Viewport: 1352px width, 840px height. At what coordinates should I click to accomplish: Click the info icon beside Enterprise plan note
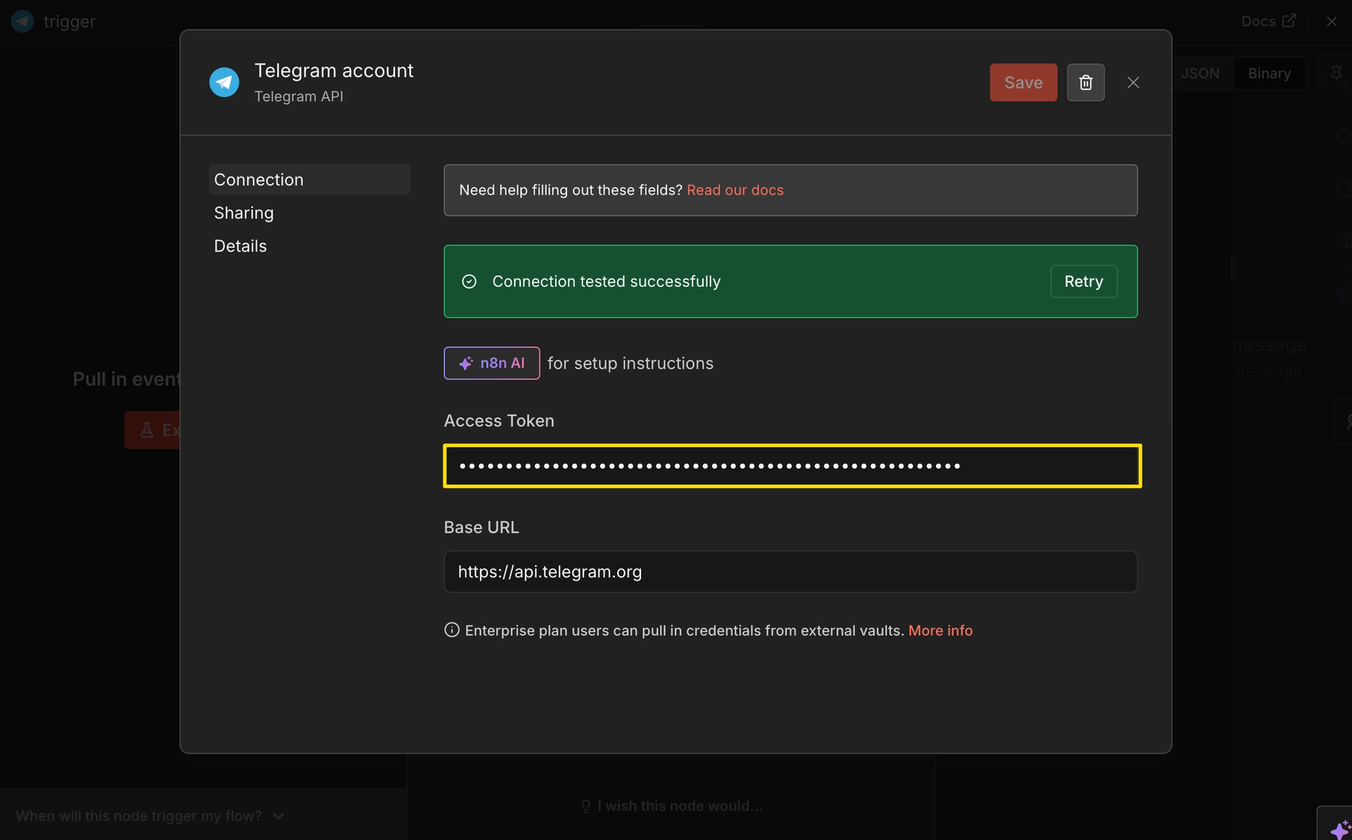point(452,630)
